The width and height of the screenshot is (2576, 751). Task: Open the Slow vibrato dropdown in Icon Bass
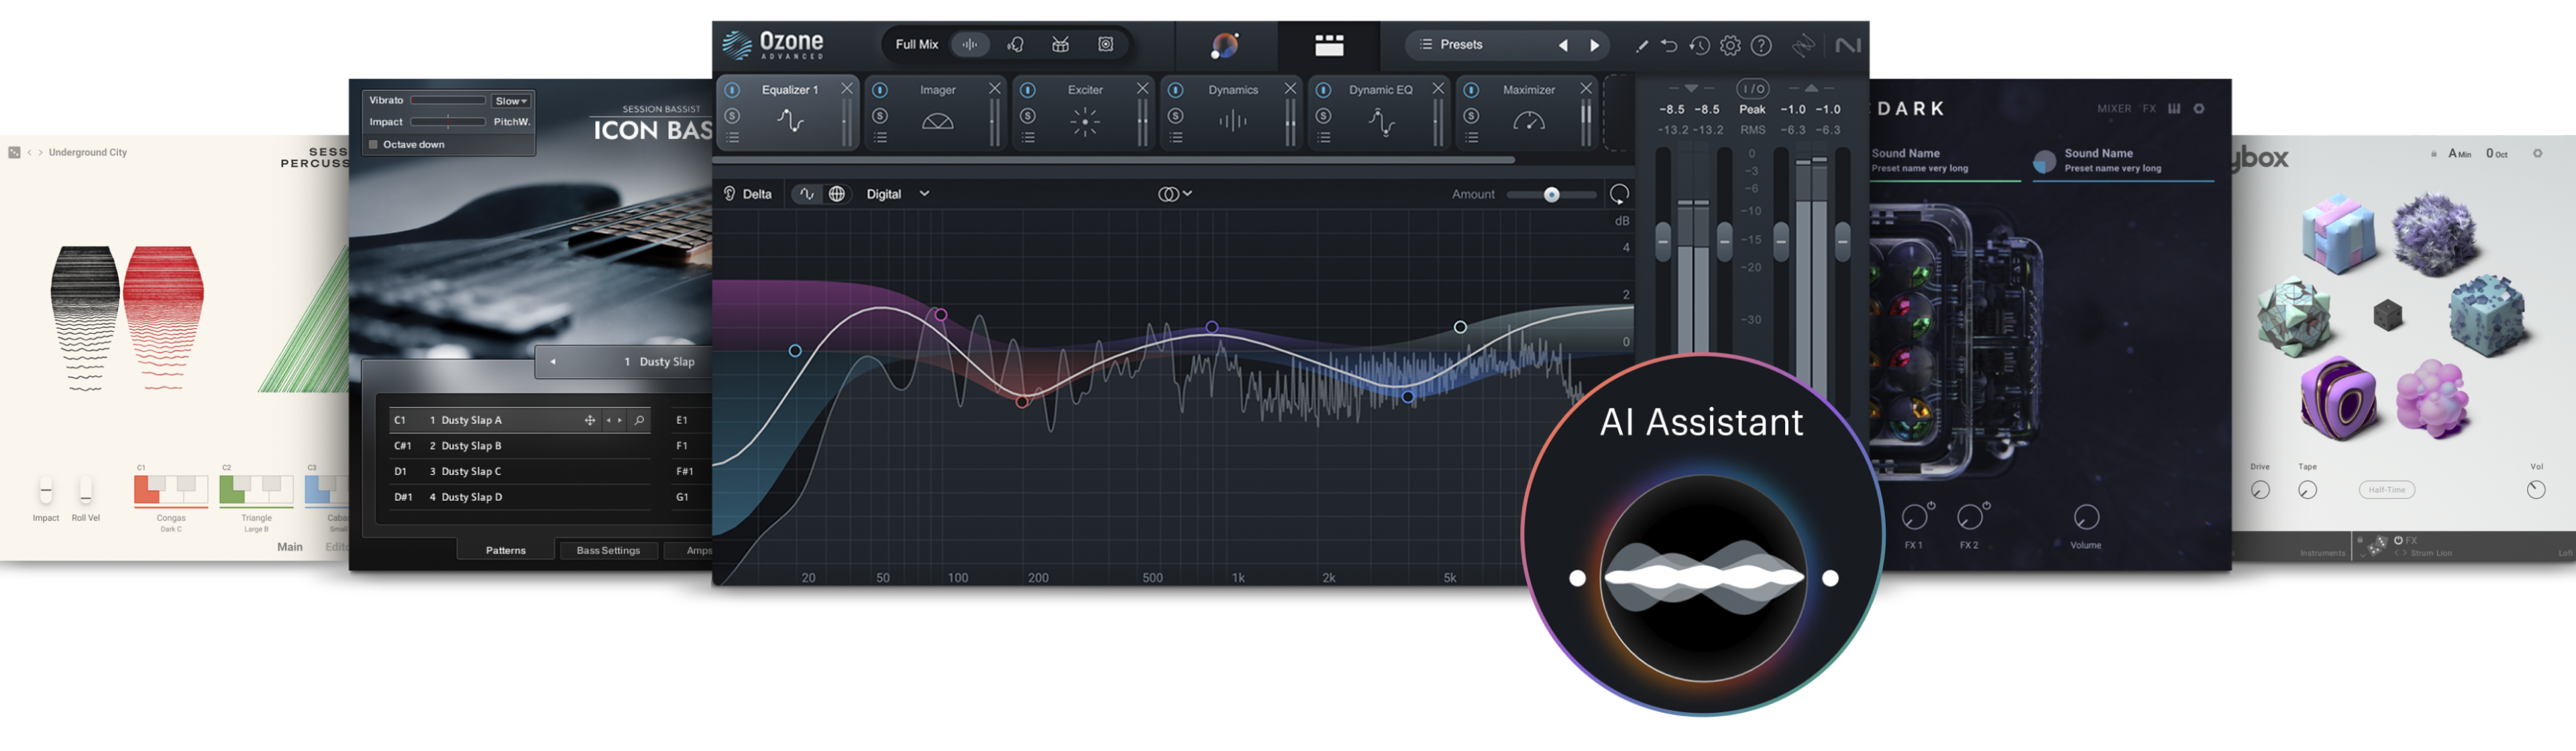pyautogui.click(x=510, y=101)
